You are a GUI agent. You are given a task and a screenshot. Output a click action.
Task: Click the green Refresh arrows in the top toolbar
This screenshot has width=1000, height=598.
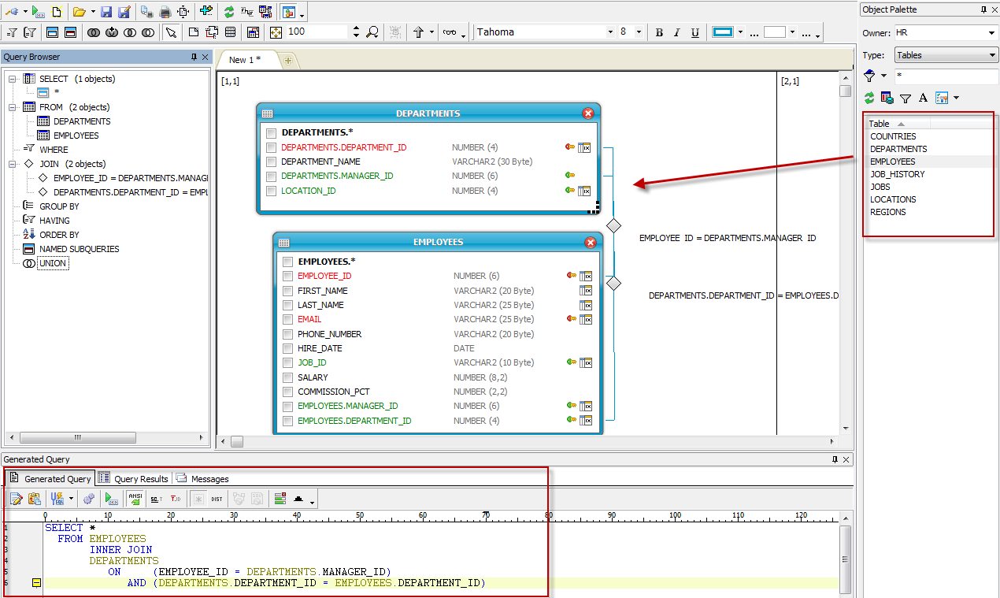[x=228, y=12]
